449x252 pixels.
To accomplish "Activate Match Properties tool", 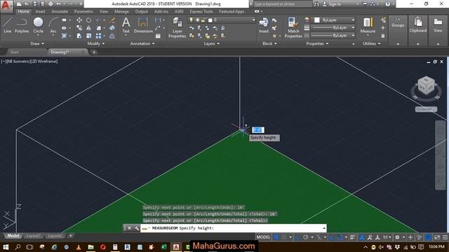I will (293, 28).
